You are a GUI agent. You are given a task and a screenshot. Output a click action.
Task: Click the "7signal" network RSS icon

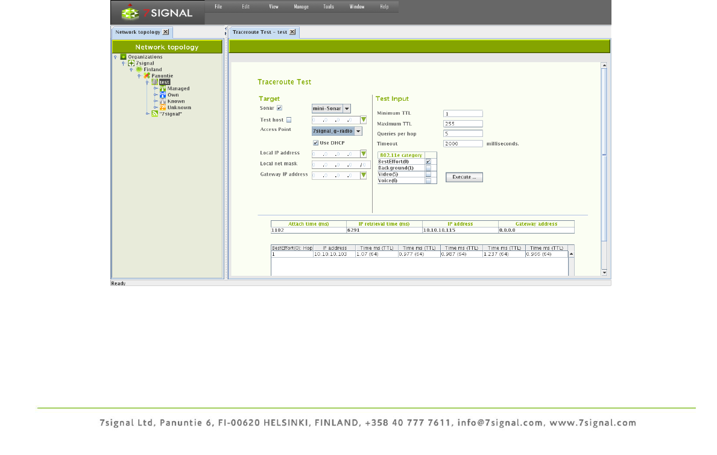[154, 113]
